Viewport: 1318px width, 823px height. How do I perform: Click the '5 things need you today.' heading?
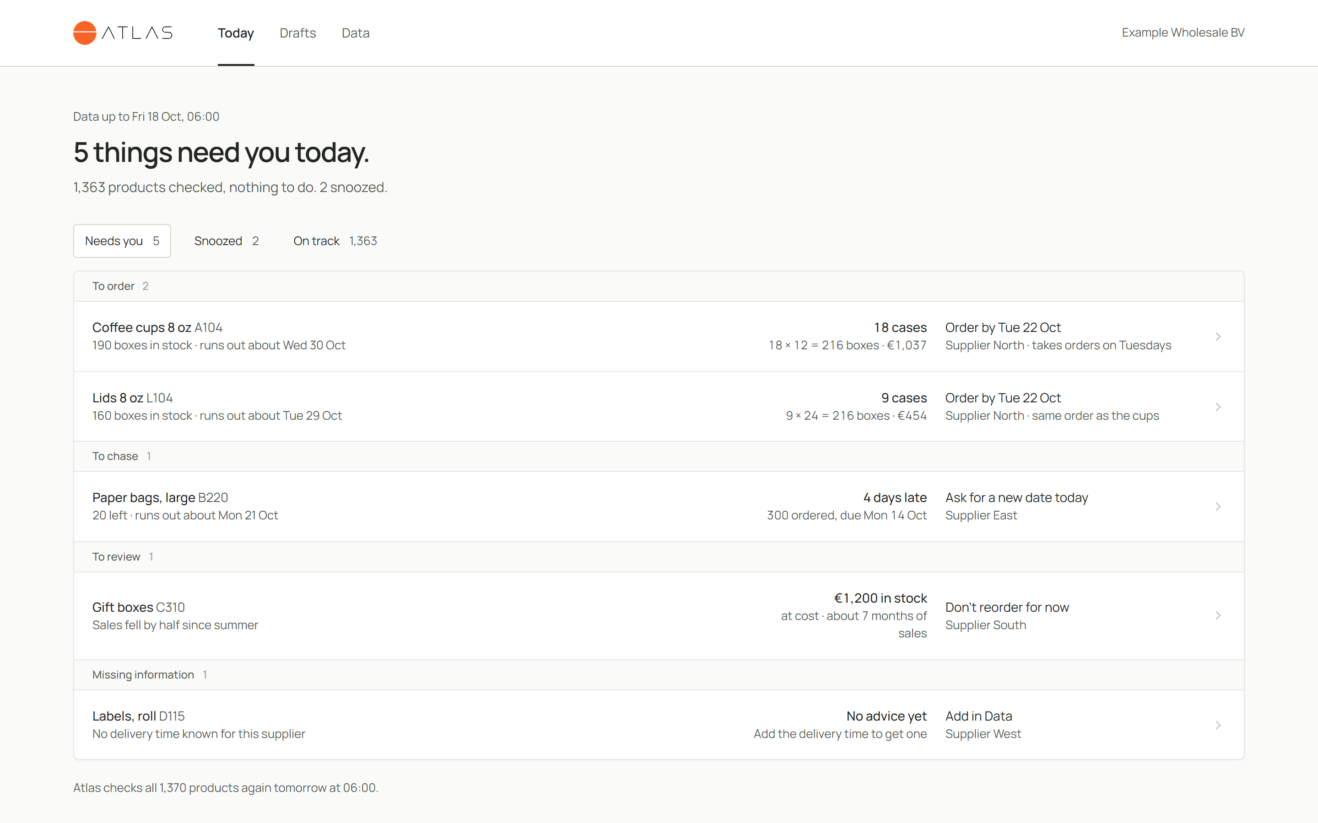pyautogui.click(x=221, y=152)
